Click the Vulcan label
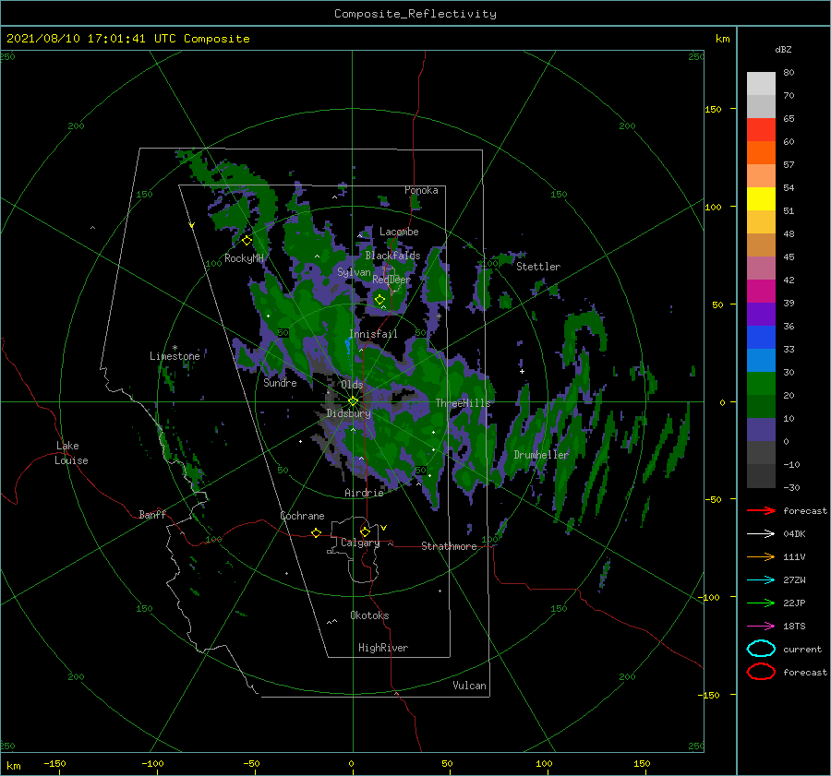The image size is (831, 776). point(469,686)
